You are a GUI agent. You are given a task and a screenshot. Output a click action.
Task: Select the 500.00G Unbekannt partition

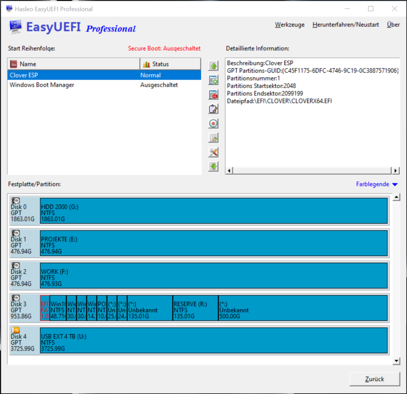pyautogui.click(x=303, y=308)
